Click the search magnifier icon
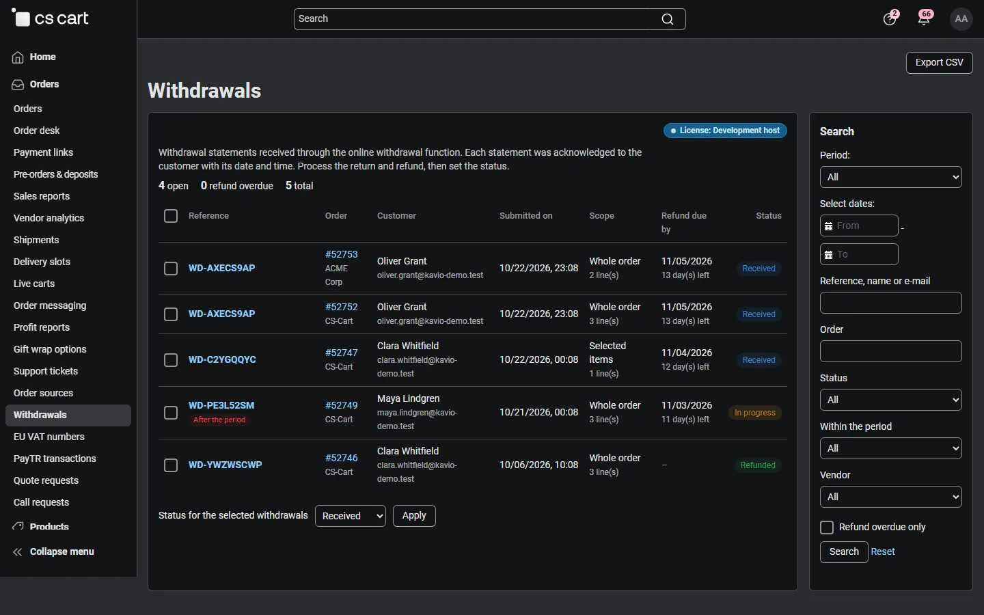984x615 pixels. click(668, 19)
